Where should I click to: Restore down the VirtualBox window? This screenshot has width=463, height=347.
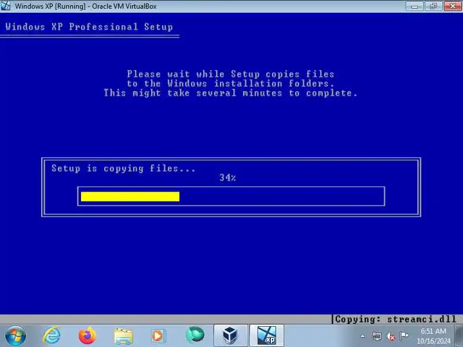tap(433, 6)
